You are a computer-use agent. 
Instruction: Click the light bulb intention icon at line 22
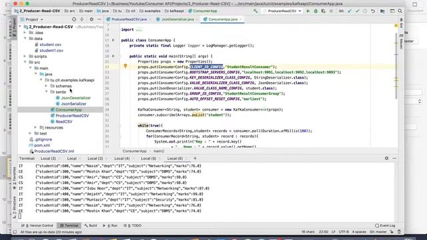(x=125, y=66)
